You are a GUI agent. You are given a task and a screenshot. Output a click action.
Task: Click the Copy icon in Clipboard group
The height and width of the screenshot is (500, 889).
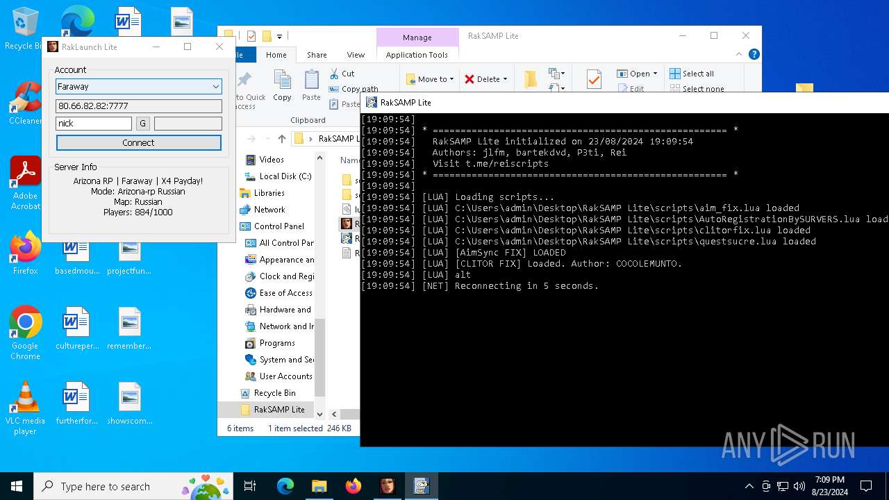click(x=282, y=85)
